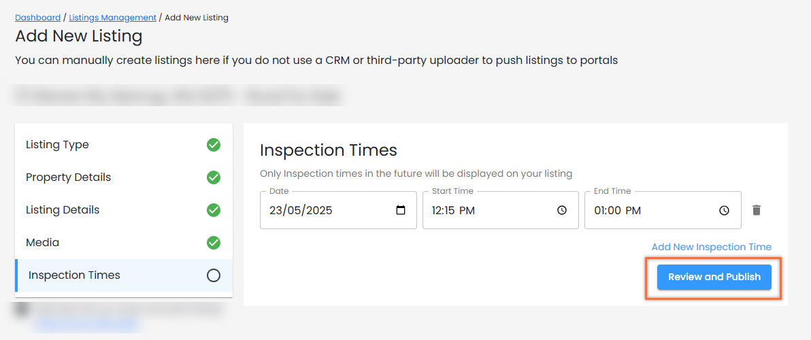Click green checkmark beside Listing Type

[x=214, y=145]
